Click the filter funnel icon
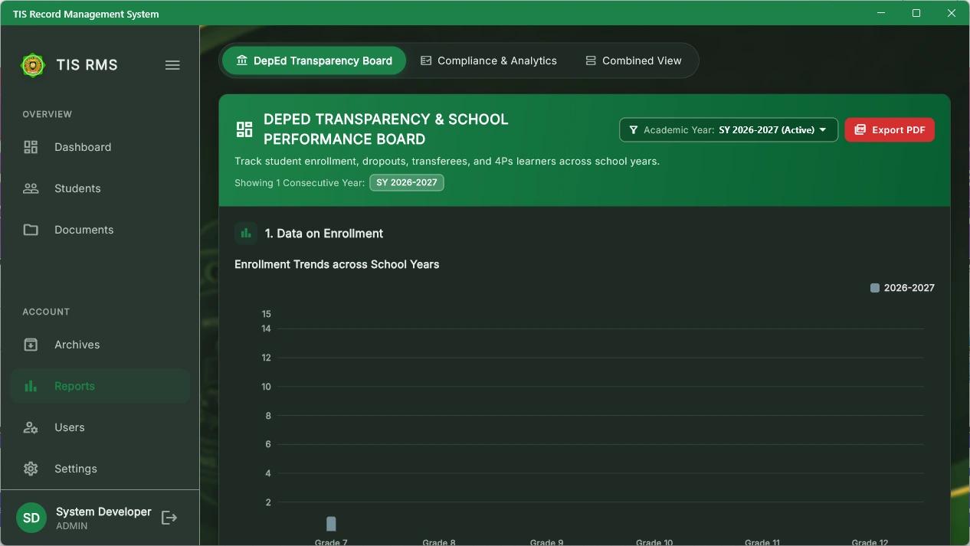The image size is (970, 546). point(634,130)
